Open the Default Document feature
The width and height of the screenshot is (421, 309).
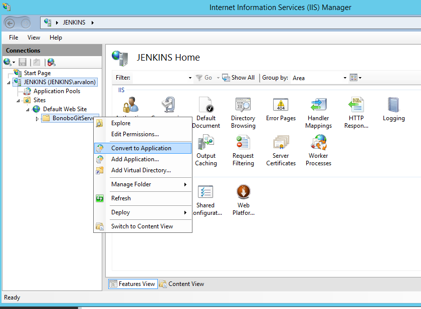point(206,113)
